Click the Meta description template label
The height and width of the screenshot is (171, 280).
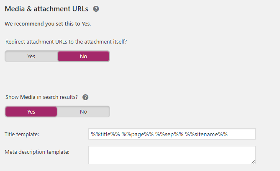37,152
